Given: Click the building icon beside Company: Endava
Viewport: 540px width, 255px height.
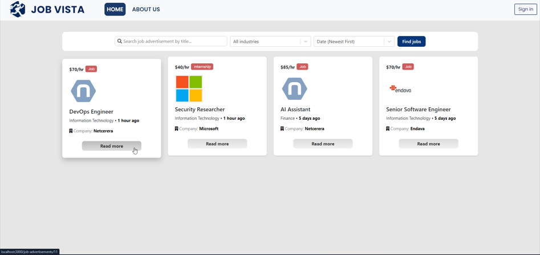Looking at the screenshot, I should tap(388, 129).
